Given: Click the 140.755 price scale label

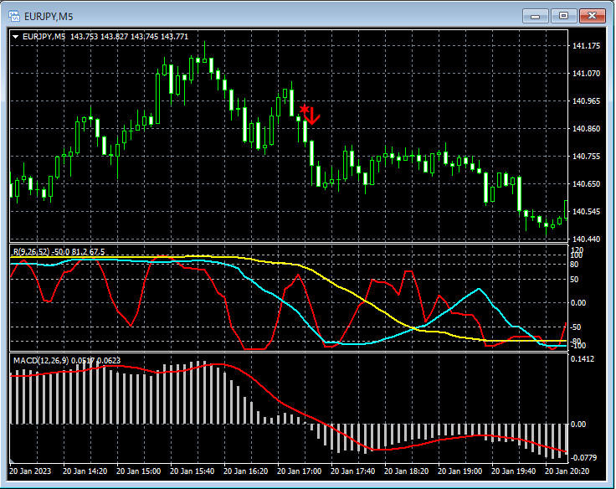Looking at the screenshot, I should (585, 157).
